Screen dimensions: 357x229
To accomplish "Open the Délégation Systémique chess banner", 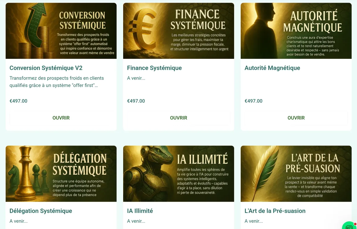I will pos(61,174).
